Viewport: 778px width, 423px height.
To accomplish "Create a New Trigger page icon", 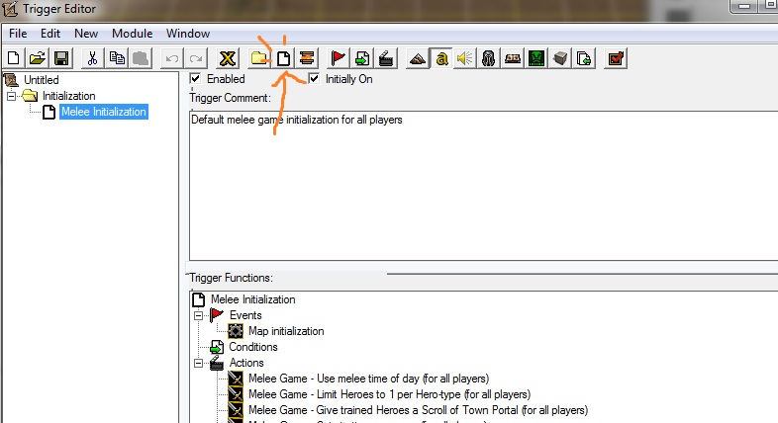I will [x=283, y=58].
